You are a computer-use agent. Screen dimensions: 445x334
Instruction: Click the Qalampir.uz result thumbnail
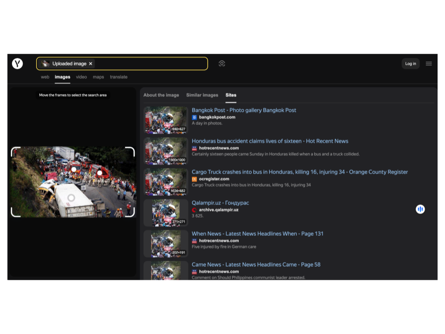(165, 212)
